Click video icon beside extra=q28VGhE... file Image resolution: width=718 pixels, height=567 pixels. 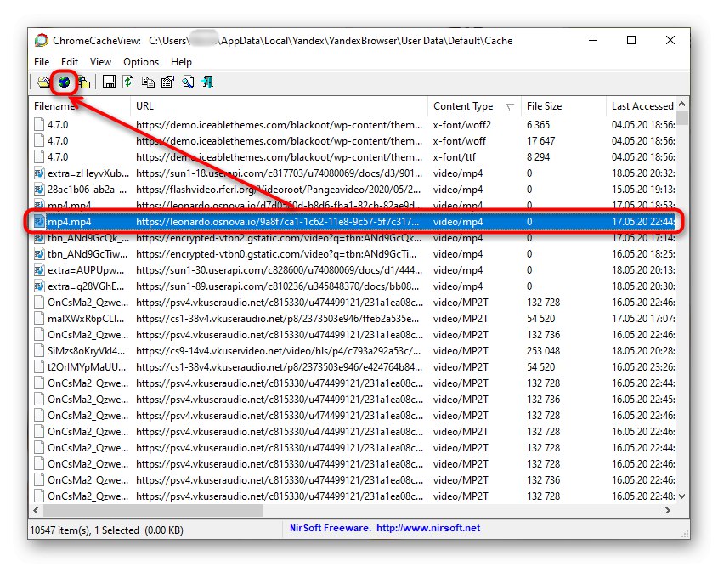[39, 286]
